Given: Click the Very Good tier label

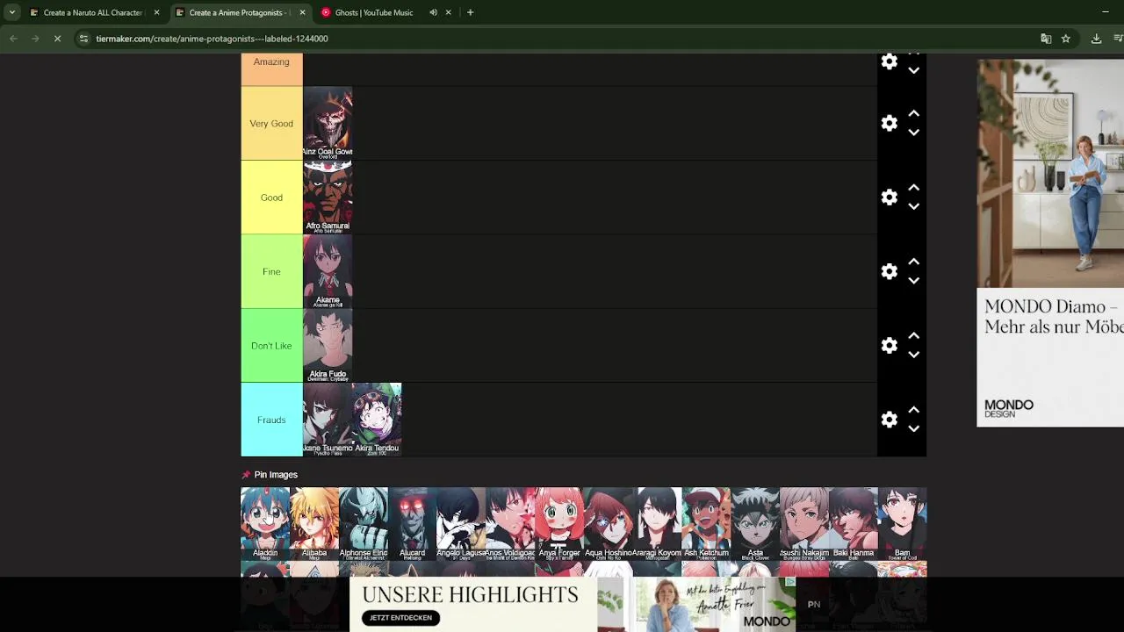Looking at the screenshot, I should [271, 123].
